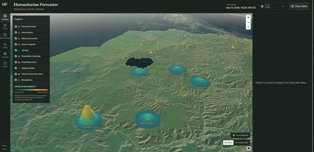314x152 pixels.
Task: Toggle Population heatmap layer checkbox
Action: tap(16, 56)
